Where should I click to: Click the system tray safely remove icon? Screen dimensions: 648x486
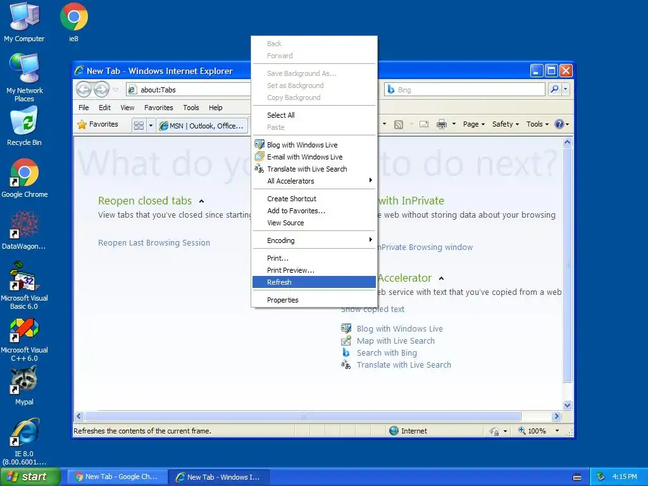tap(601, 477)
